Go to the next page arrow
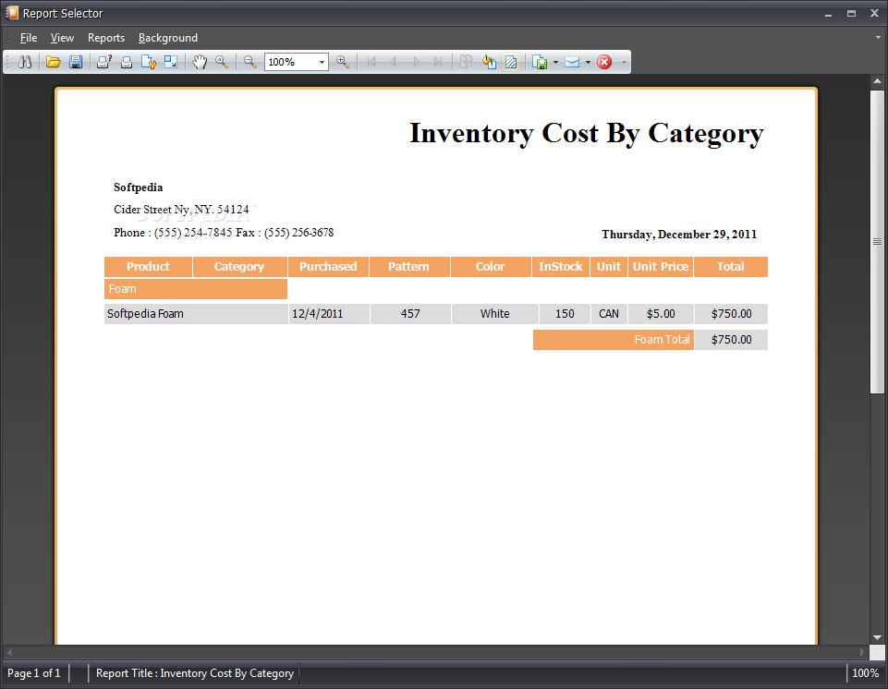Screen dimensions: 888x689 [x=416, y=62]
